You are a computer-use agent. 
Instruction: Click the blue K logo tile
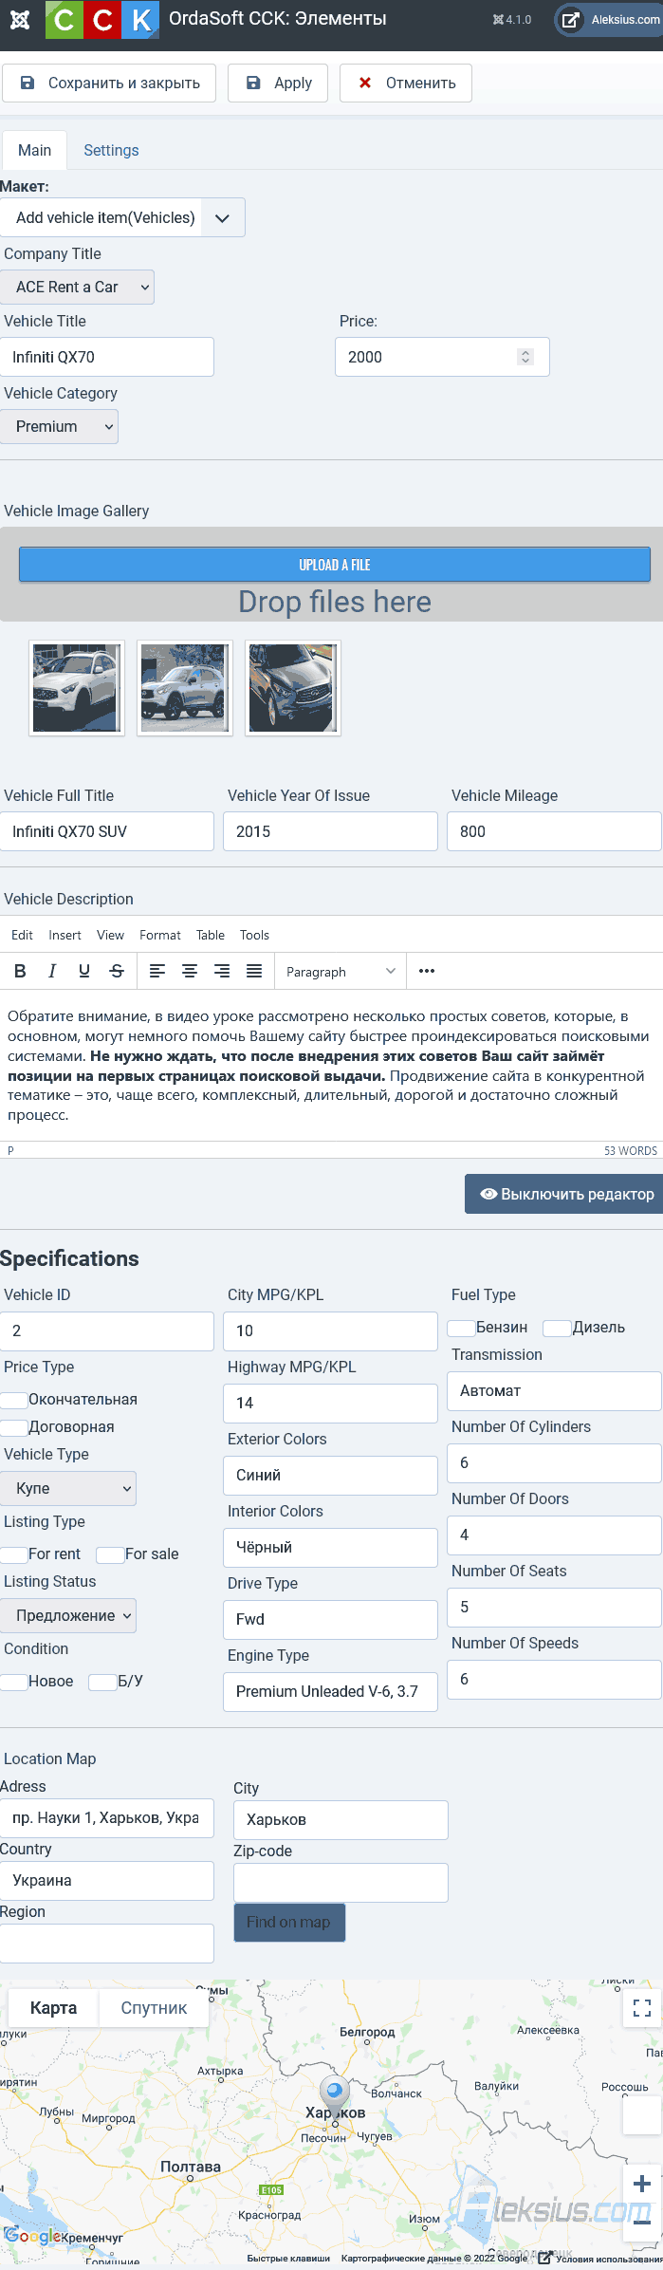click(140, 20)
